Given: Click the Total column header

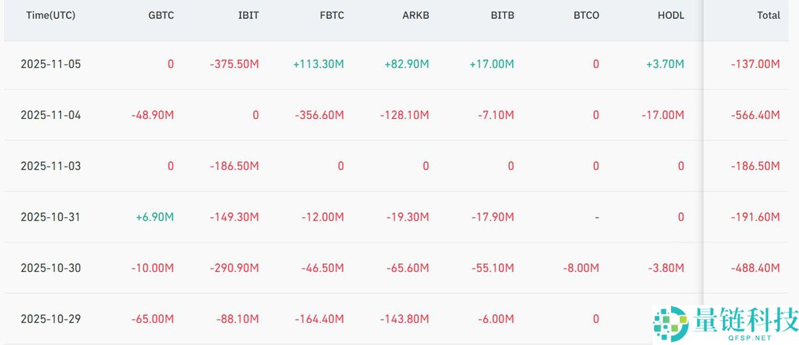Looking at the screenshot, I should [x=768, y=15].
